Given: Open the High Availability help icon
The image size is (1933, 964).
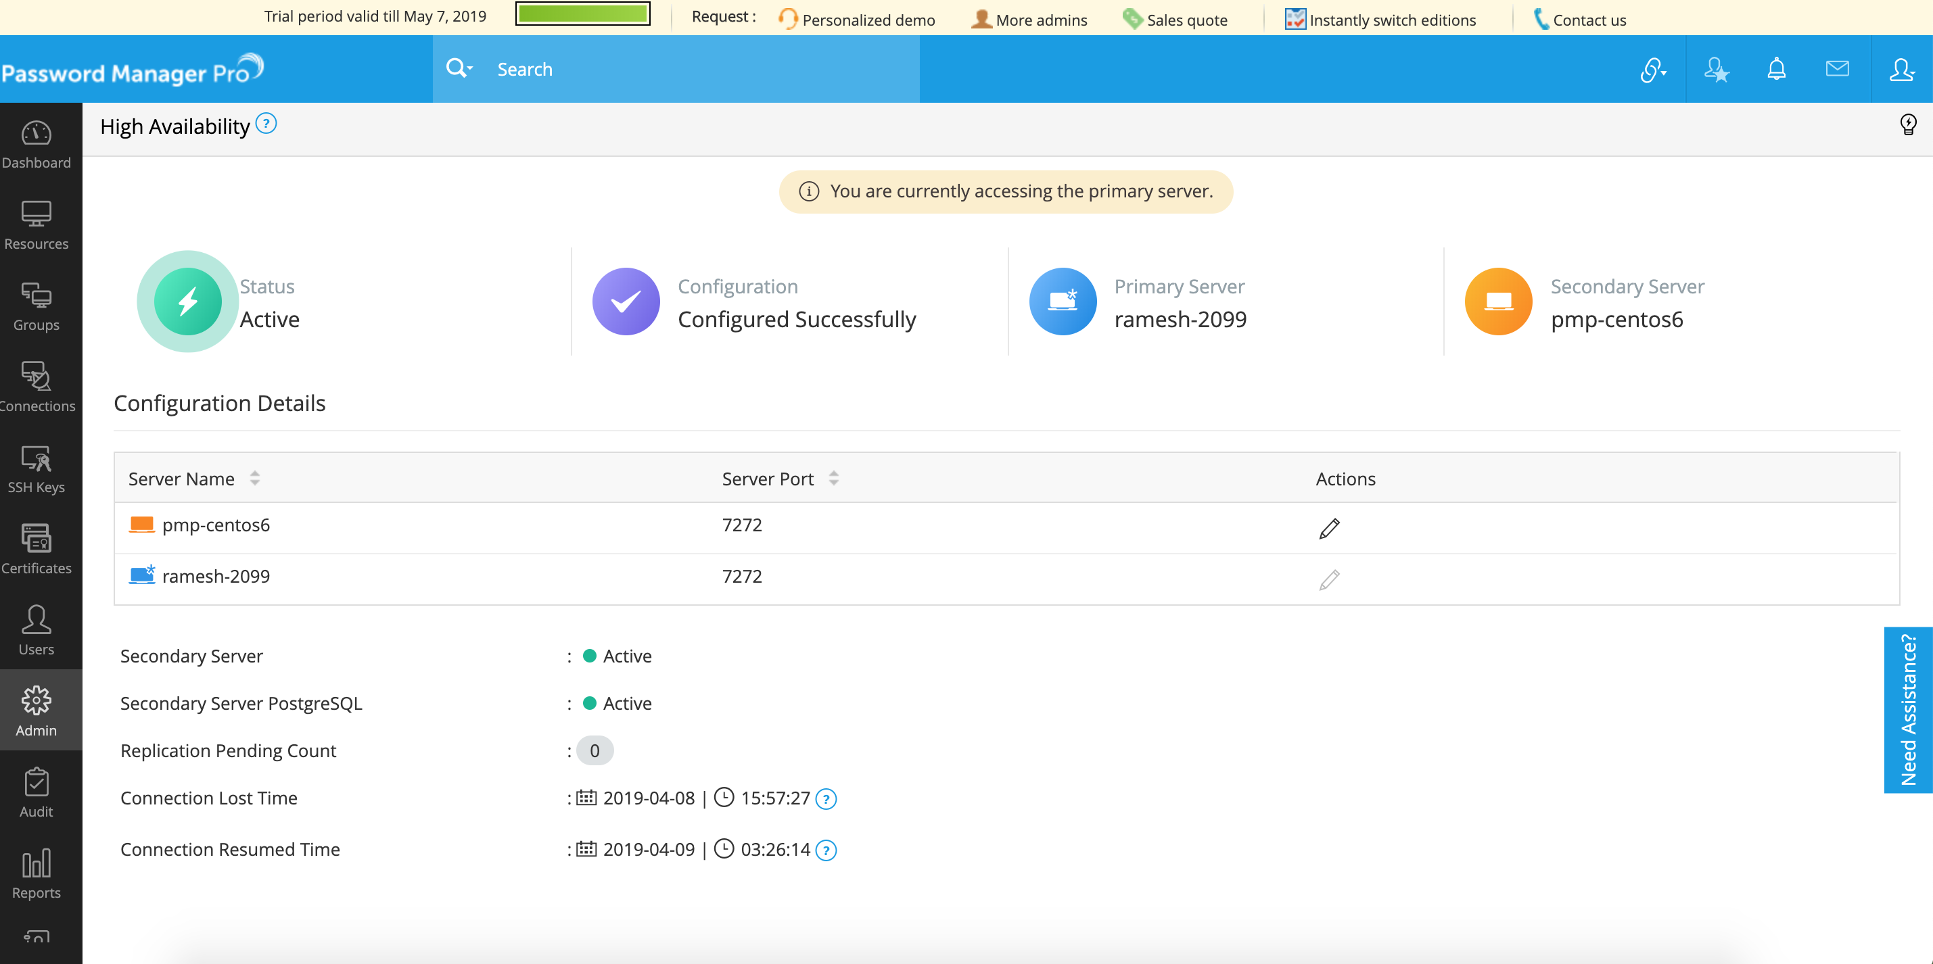Looking at the screenshot, I should tap(266, 123).
